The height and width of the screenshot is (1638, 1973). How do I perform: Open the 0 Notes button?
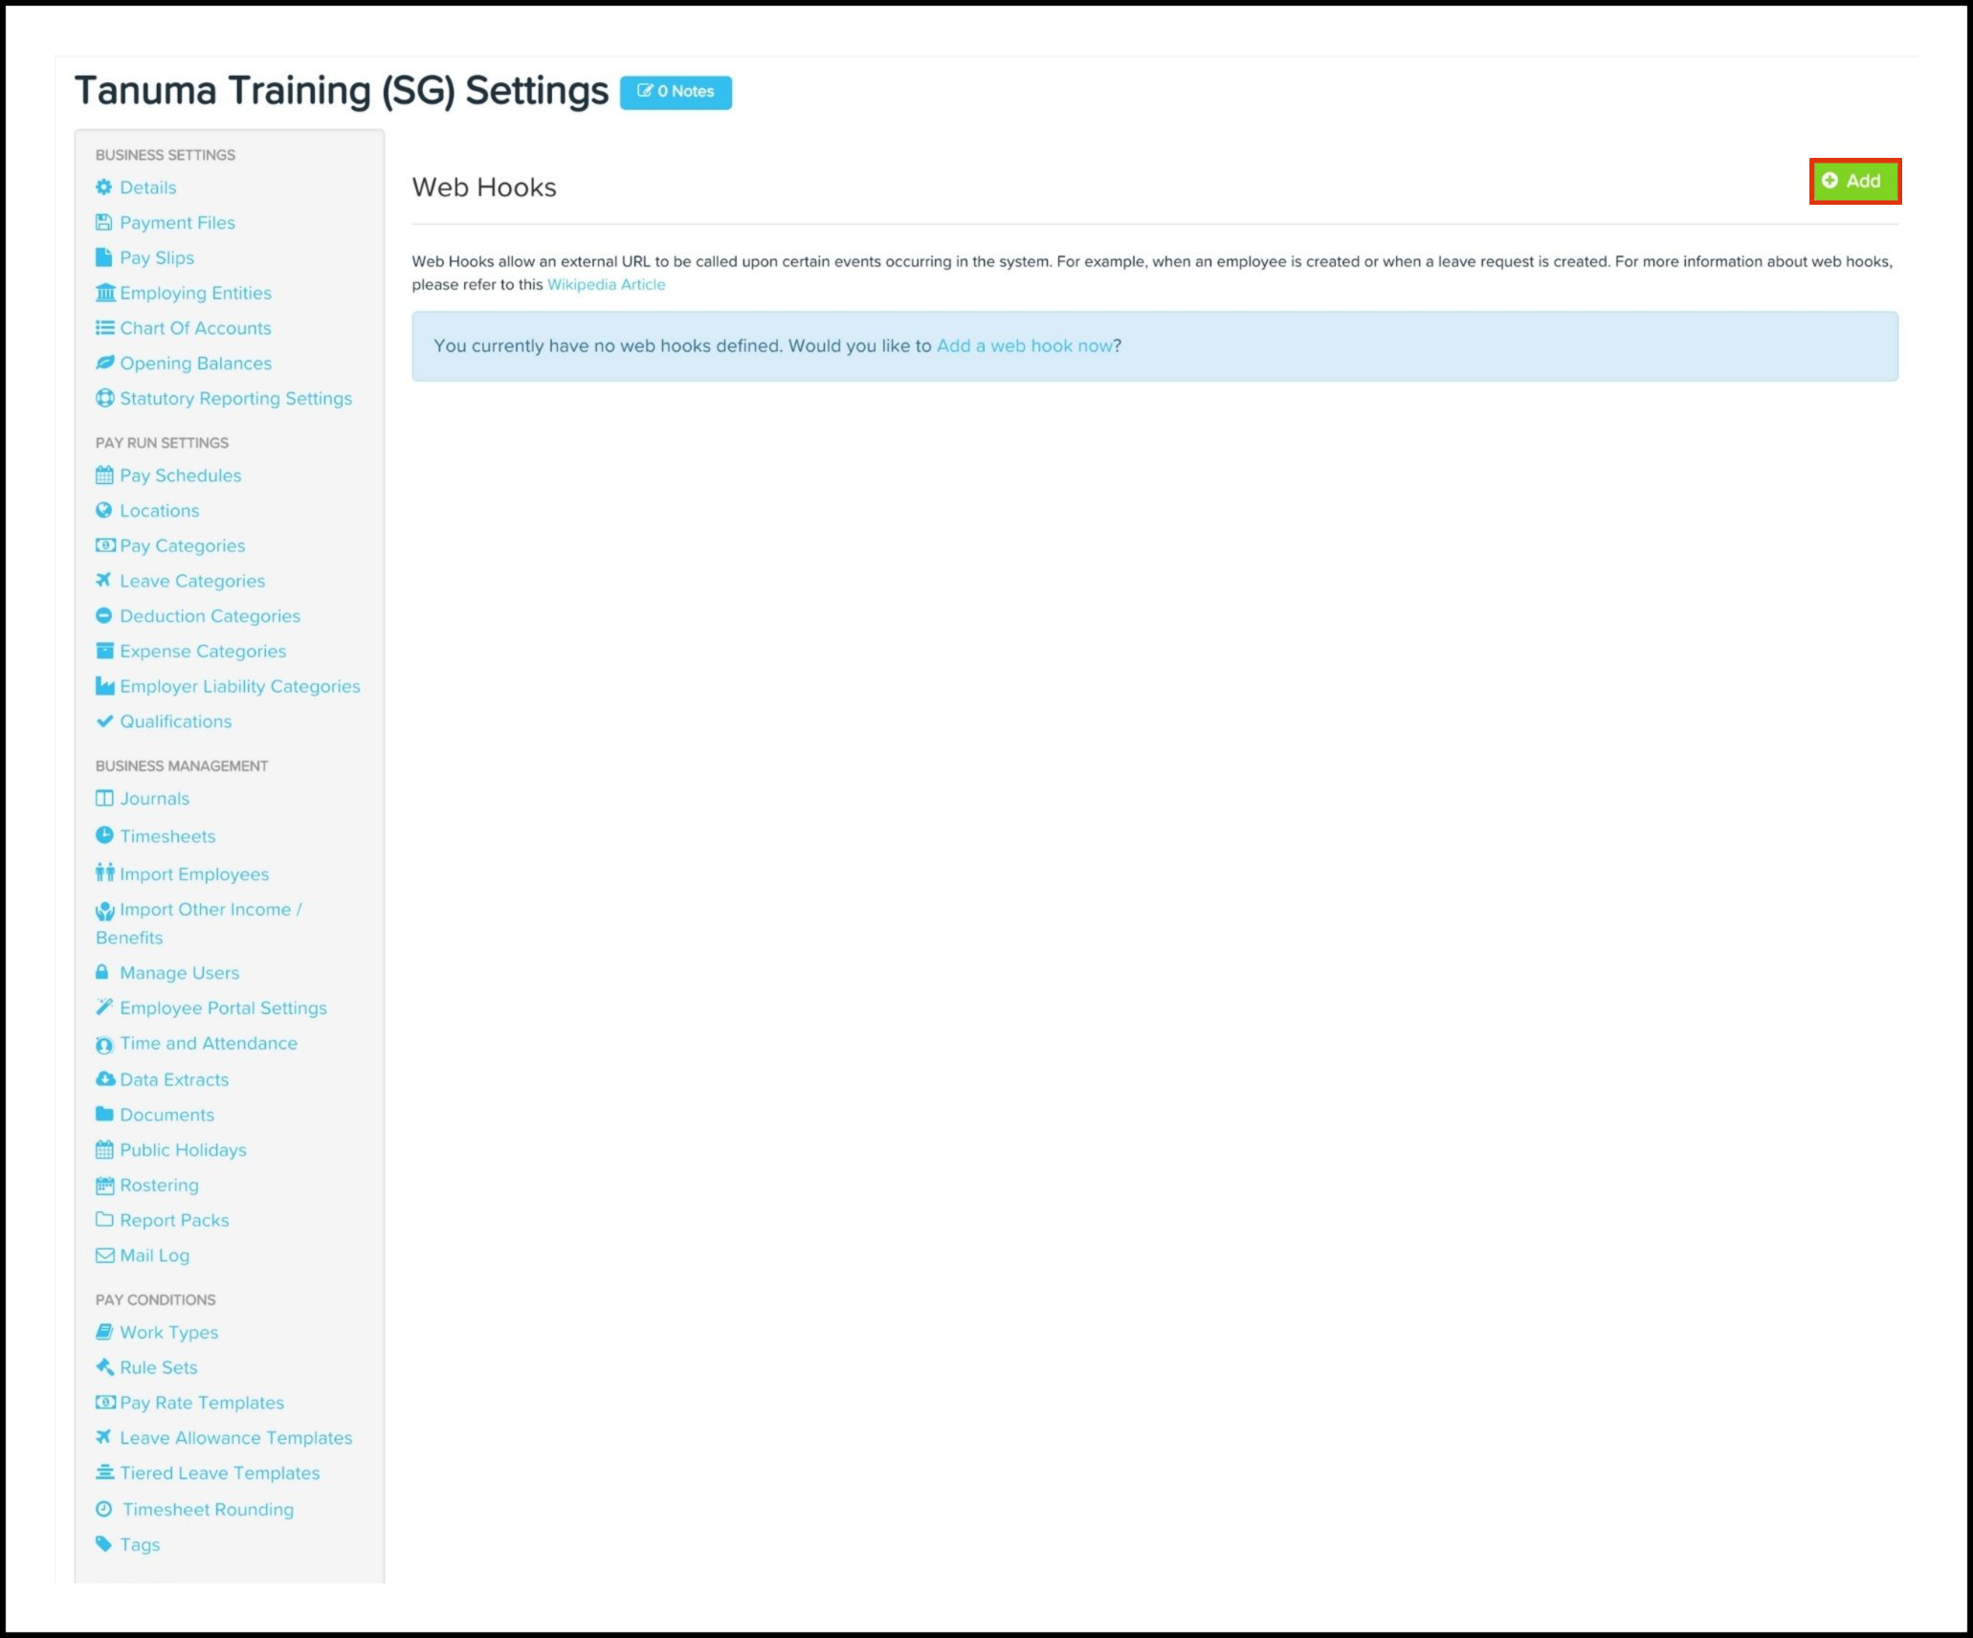coord(676,92)
